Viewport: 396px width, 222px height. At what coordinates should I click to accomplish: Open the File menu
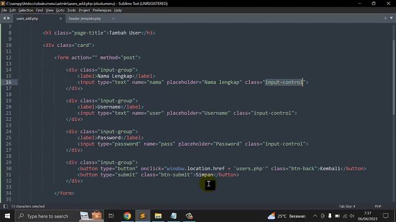[4, 10]
